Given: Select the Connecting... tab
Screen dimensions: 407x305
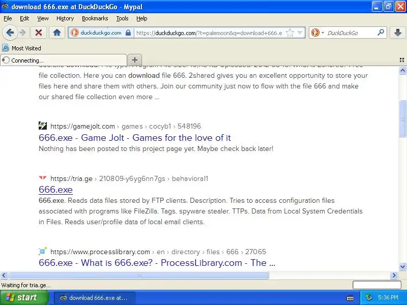Looking at the screenshot, I should pos(64,60).
